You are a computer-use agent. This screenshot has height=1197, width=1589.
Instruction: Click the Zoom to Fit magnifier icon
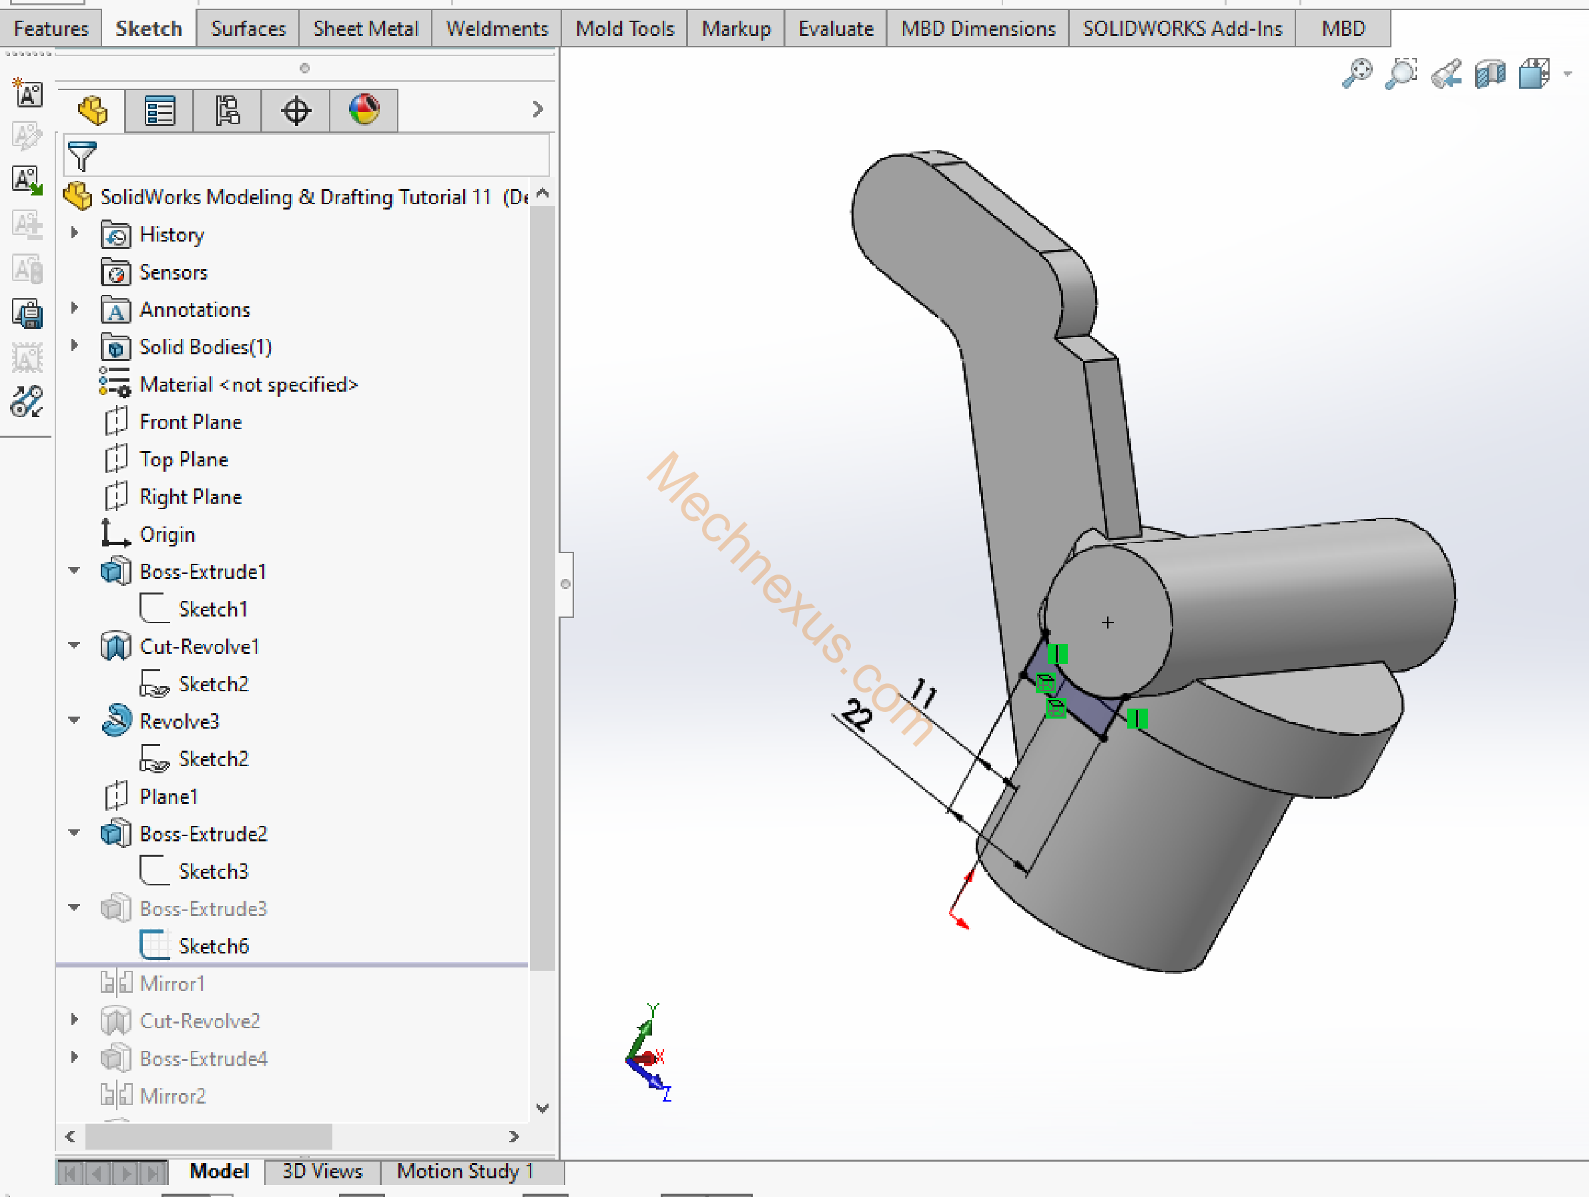pos(1356,73)
